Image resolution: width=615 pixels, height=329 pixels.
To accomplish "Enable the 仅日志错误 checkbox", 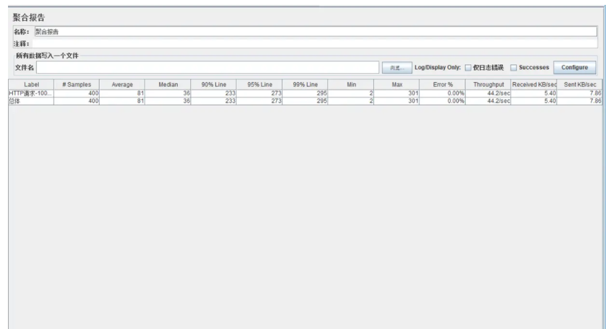I will tap(468, 68).
